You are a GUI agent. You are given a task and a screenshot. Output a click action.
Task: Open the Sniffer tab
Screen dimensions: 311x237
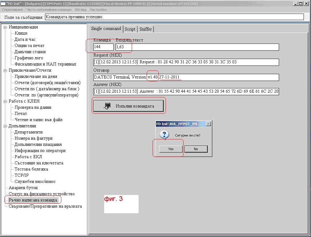(145, 29)
